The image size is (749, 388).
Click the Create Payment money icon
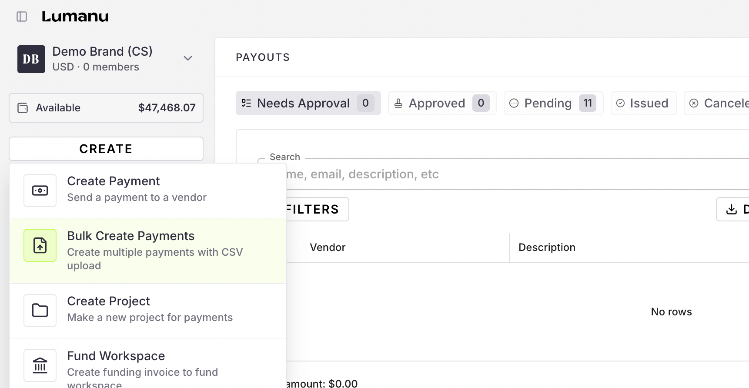[x=40, y=191]
